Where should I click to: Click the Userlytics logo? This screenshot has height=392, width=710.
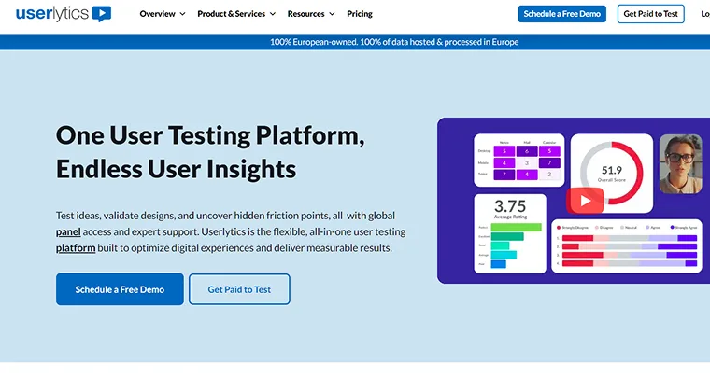(x=64, y=14)
